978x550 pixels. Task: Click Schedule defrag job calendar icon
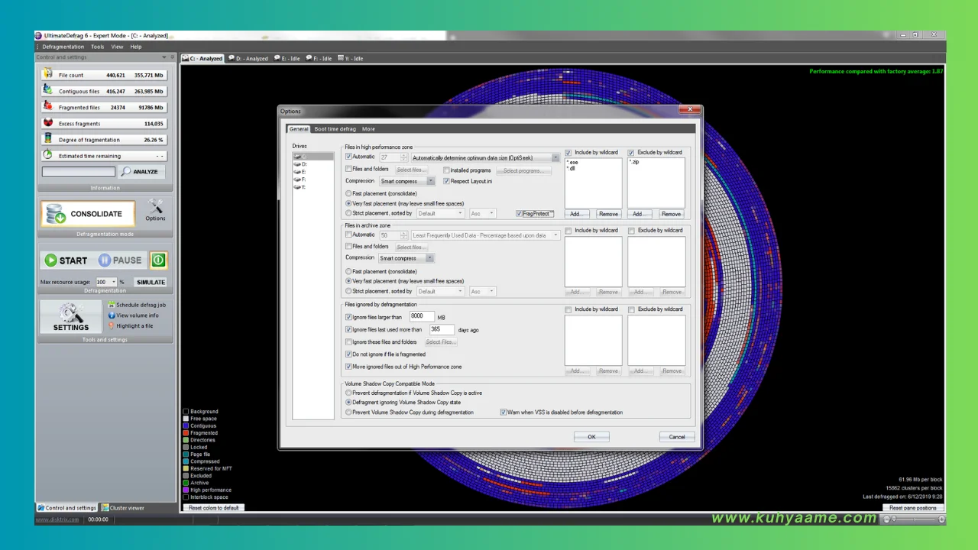(112, 305)
